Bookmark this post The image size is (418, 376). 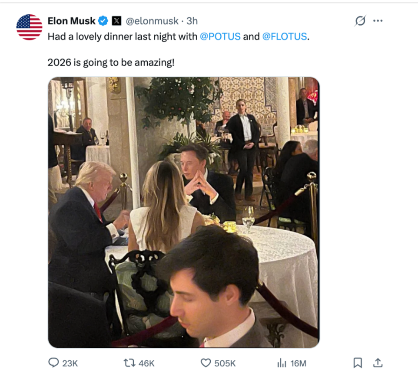point(358,363)
